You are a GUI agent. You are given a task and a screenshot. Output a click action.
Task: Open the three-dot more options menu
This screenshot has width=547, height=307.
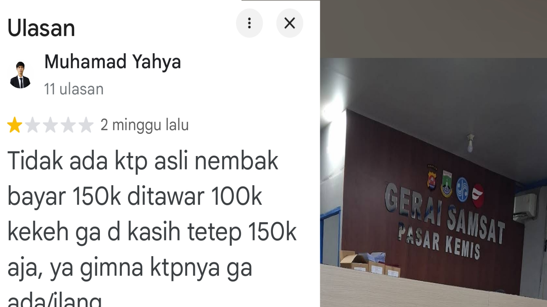(x=249, y=23)
